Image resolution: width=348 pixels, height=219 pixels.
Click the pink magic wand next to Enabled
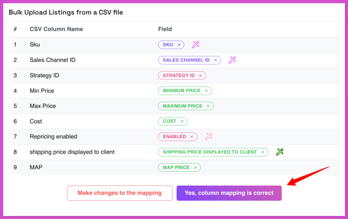(209, 136)
